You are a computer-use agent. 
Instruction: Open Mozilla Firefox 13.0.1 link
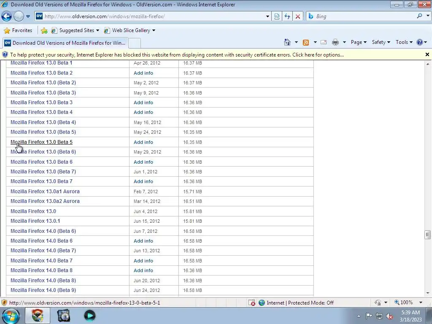pos(35,221)
